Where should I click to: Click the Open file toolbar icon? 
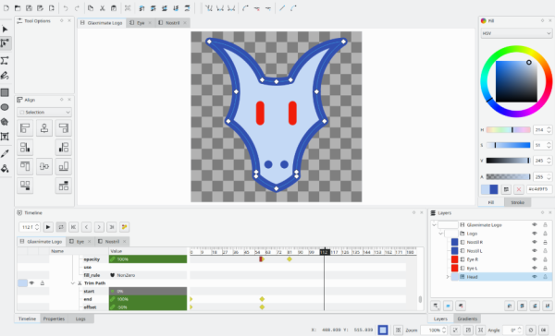18,8
